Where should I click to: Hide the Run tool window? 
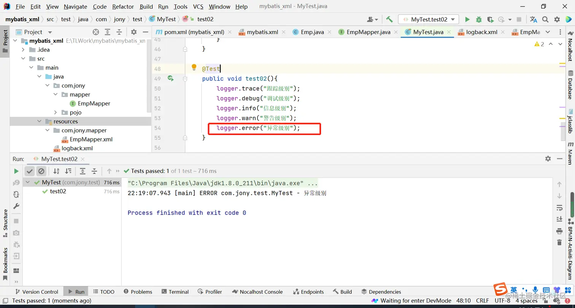click(x=559, y=159)
